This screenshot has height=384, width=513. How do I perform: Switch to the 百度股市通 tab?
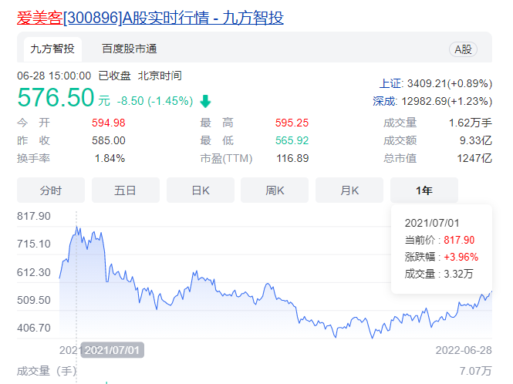point(130,49)
